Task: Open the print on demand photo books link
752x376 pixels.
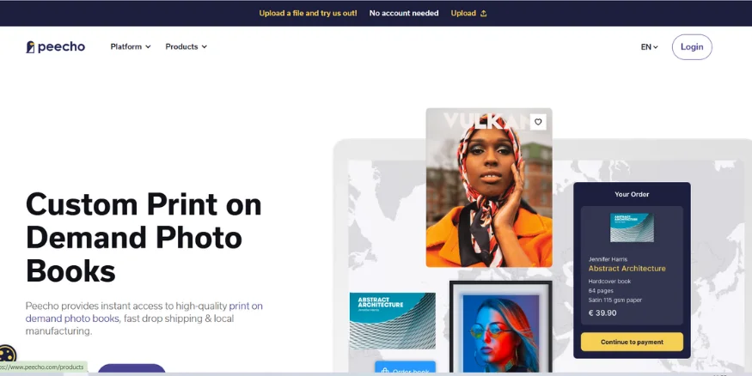Action: [x=144, y=312]
